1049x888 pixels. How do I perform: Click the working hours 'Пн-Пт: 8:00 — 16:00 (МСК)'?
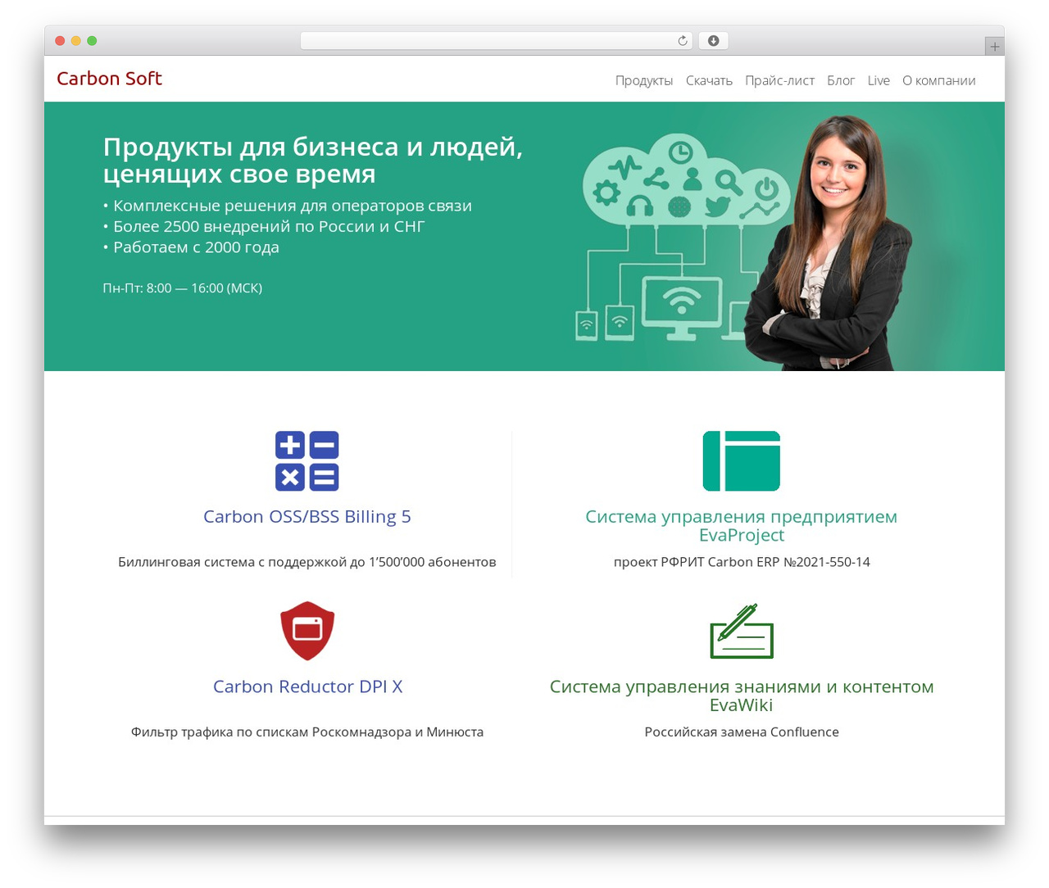pos(183,288)
